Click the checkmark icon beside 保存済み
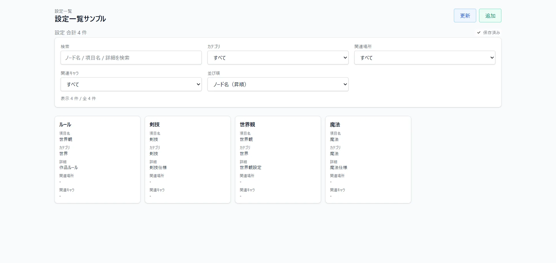 (x=479, y=32)
